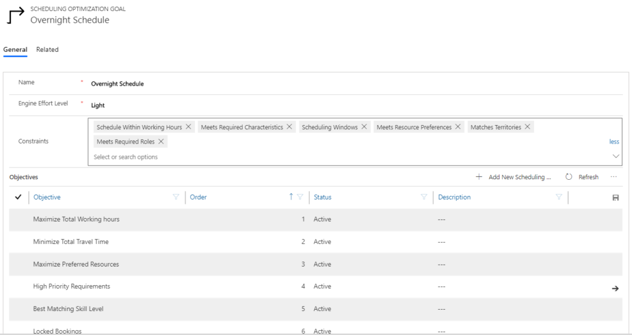Viewport: 632px width, 335px height.
Task: Switch to the Related tab
Action: (48, 49)
